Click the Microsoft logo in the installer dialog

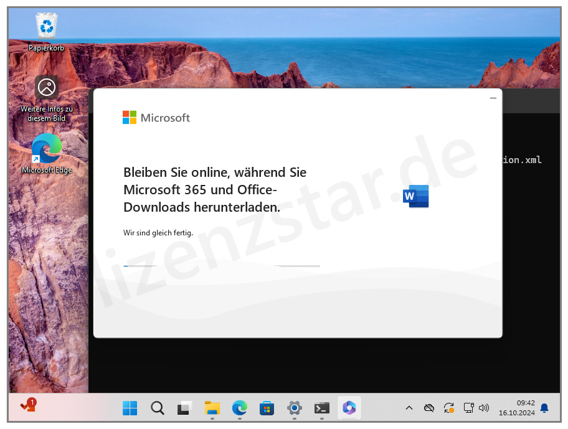156,118
